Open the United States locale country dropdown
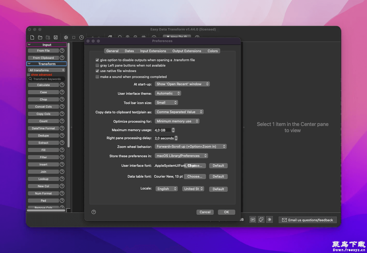This screenshot has height=253, width=367. click(x=193, y=189)
